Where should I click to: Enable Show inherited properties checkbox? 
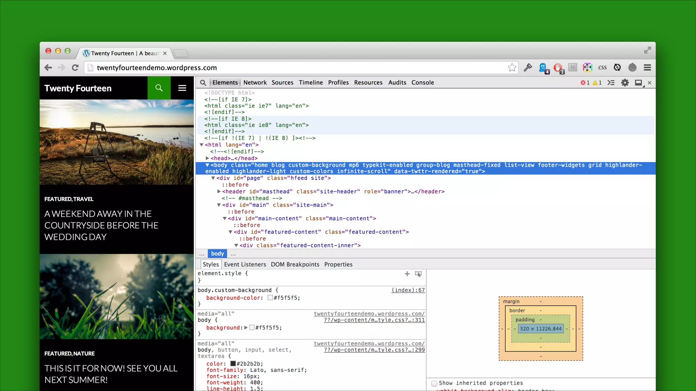click(434, 383)
